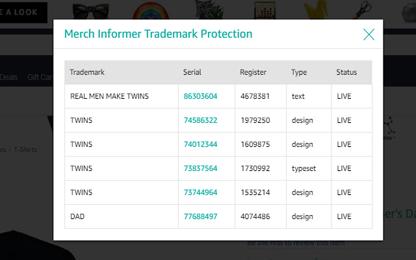This screenshot has width=416, height=260.
Task: Open the Deals navigation item
Action: 9,77
